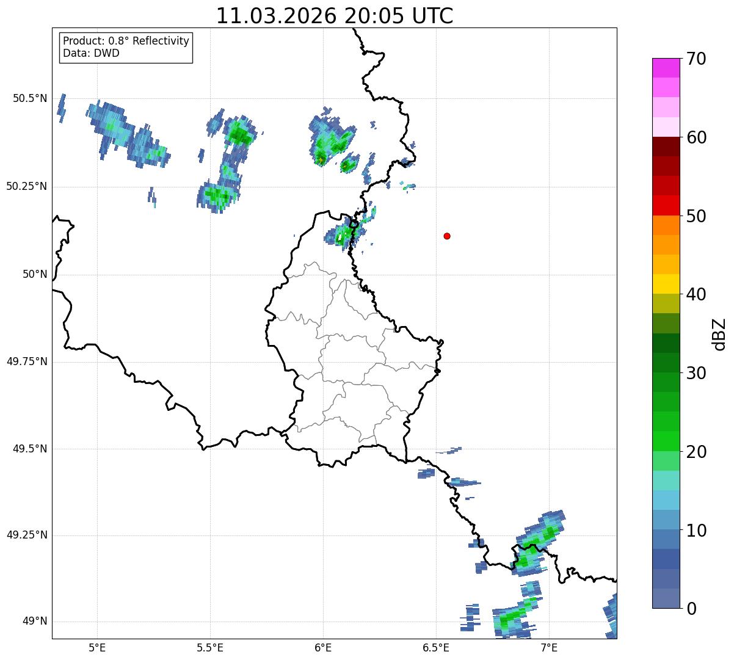
Task: Click the magenta top band of the colorbar
Action: (666, 68)
